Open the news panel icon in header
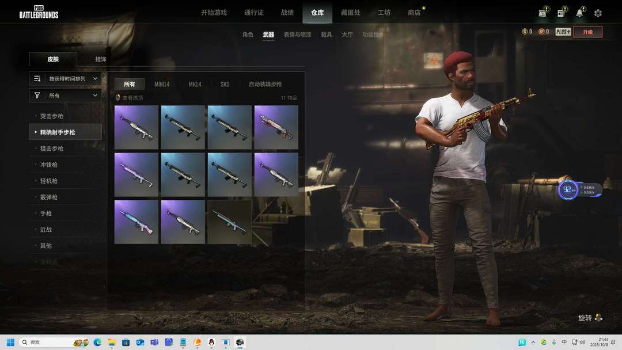The image size is (622, 350). coord(561,13)
